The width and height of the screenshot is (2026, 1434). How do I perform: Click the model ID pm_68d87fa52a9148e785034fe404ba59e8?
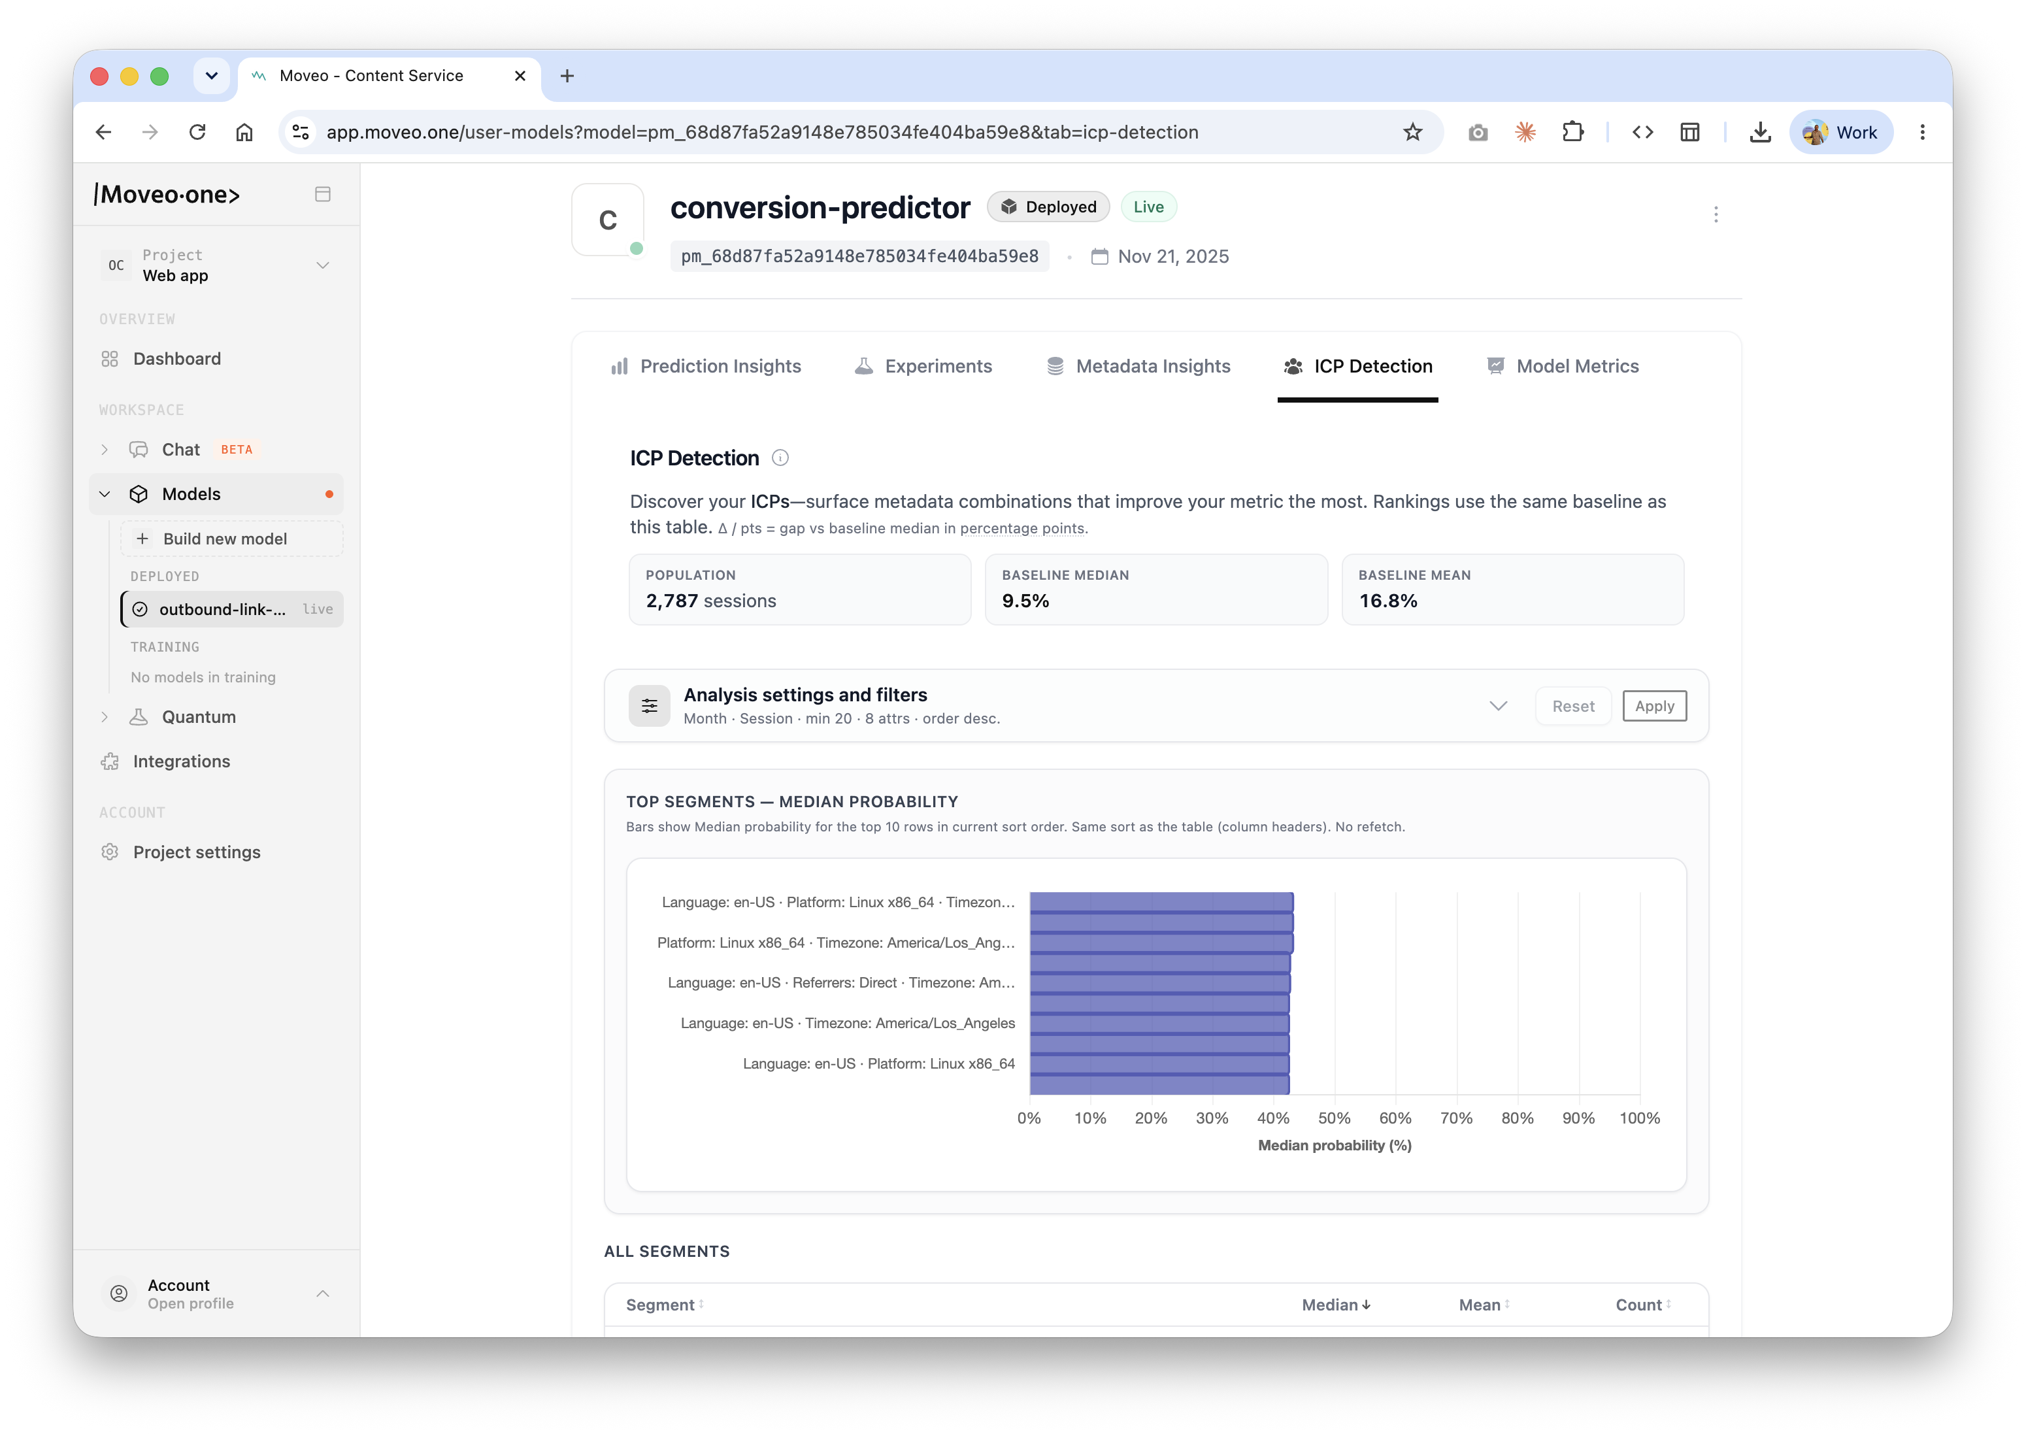[859, 256]
